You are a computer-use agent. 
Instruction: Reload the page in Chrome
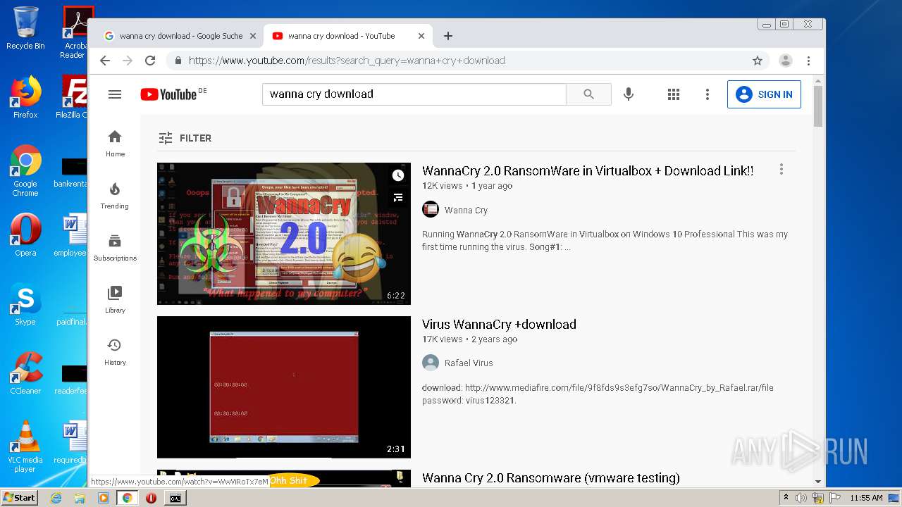point(149,61)
